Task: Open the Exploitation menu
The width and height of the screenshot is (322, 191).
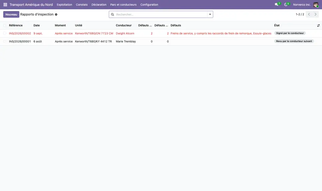Action: [64, 4]
